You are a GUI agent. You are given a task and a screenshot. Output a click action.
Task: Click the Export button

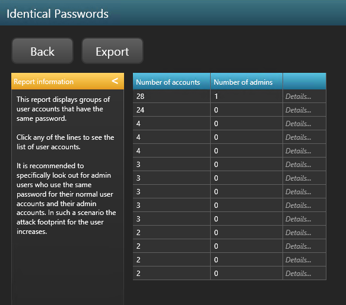pyautogui.click(x=112, y=51)
